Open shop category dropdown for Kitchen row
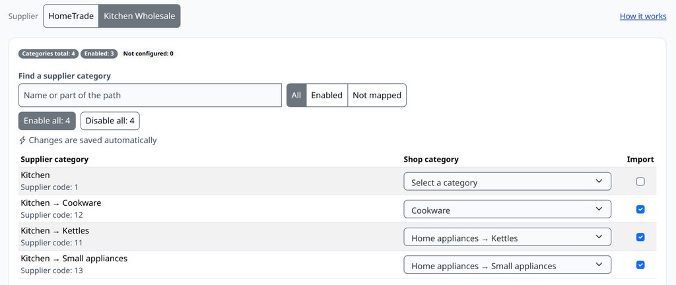 508,181
